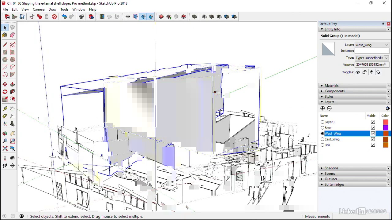Click the red Erase/Delete circle icon
This screenshot has height=220, width=392.
(54, 16)
